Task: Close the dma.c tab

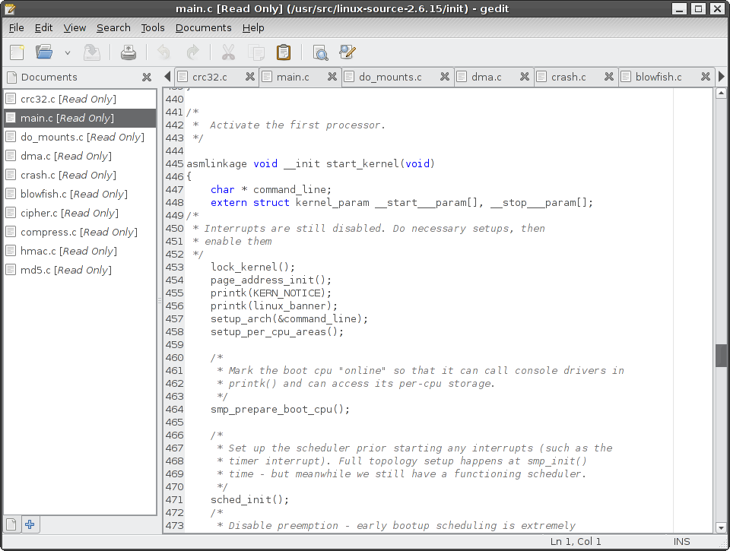Action: (525, 77)
